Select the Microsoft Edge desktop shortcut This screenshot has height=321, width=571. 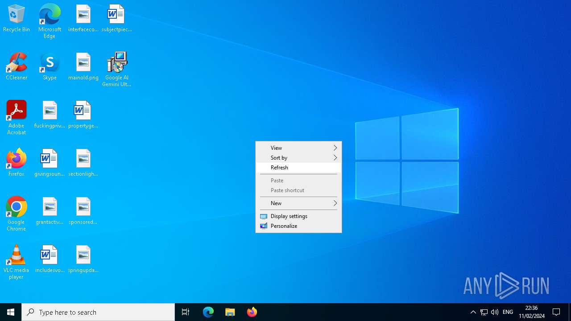click(x=50, y=21)
